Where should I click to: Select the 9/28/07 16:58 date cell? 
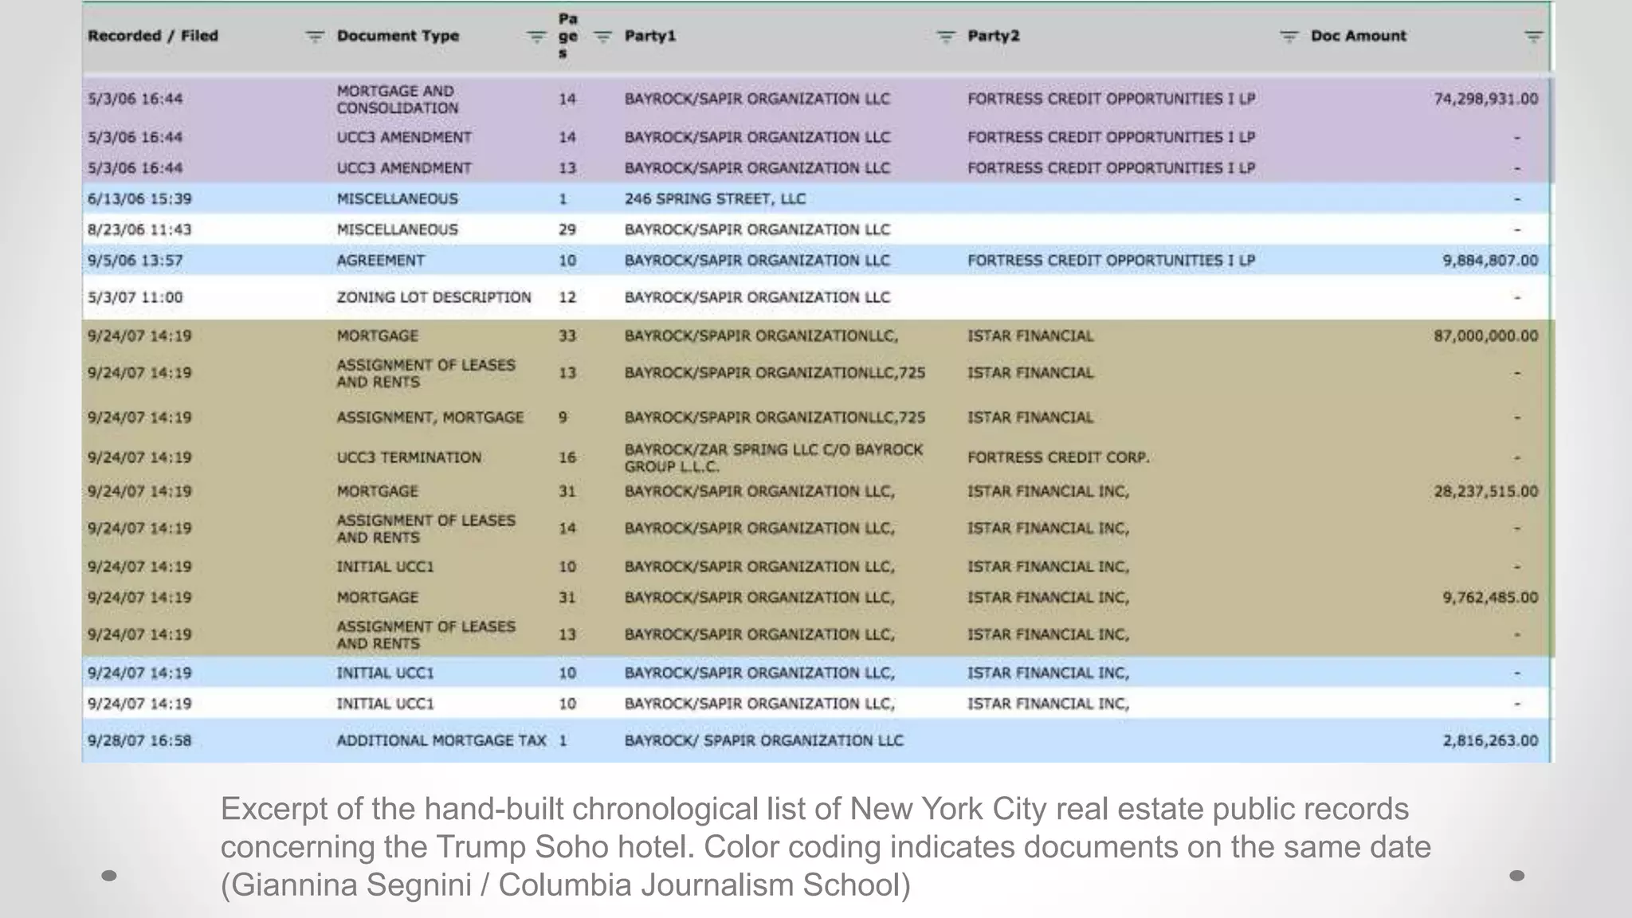tap(139, 740)
